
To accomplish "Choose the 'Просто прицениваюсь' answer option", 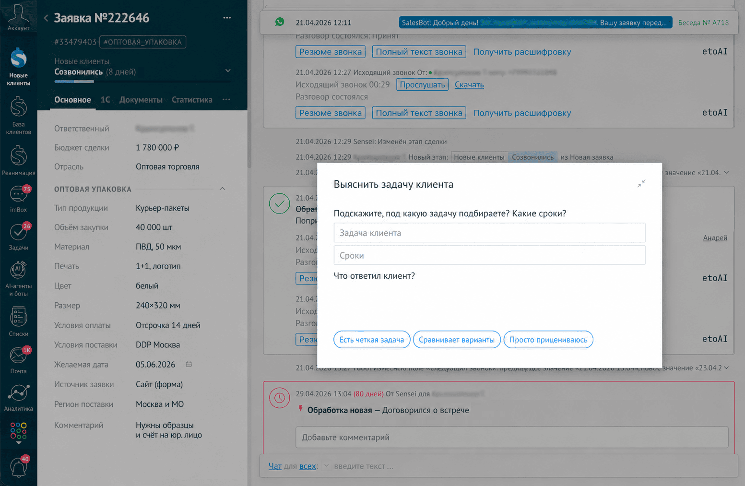I will tap(548, 340).
